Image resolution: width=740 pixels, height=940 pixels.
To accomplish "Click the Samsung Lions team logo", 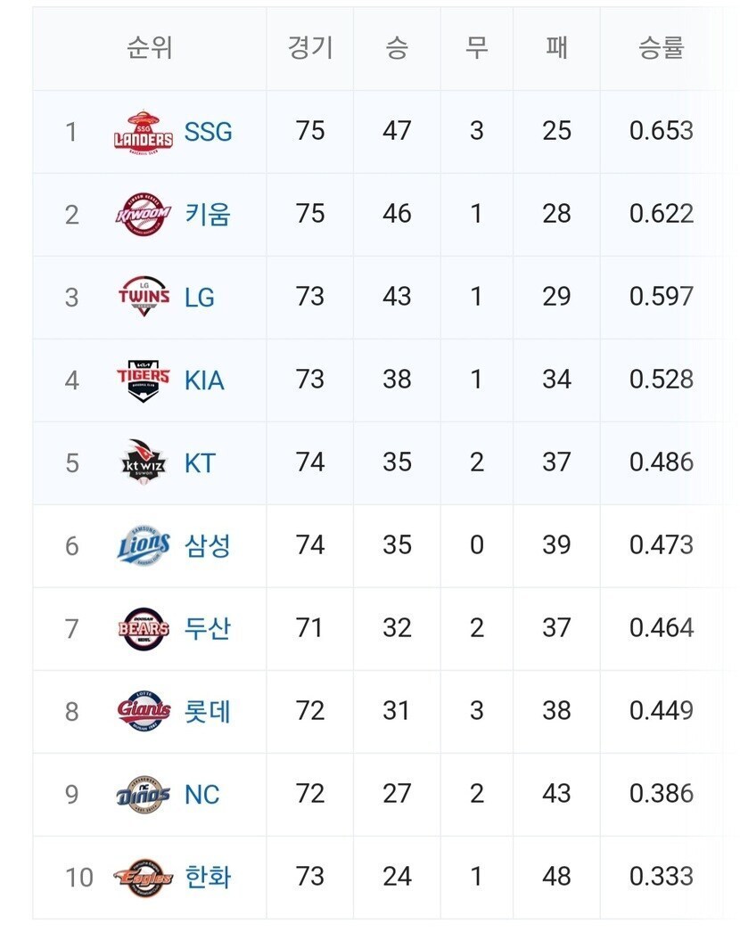I will coord(143,546).
